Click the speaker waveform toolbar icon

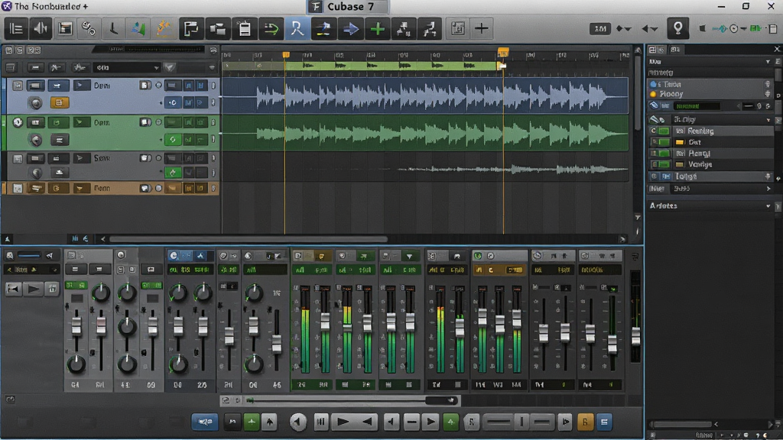click(x=41, y=28)
